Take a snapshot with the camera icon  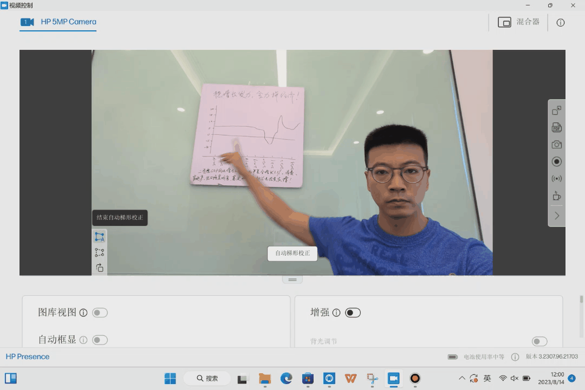pyautogui.click(x=556, y=145)
